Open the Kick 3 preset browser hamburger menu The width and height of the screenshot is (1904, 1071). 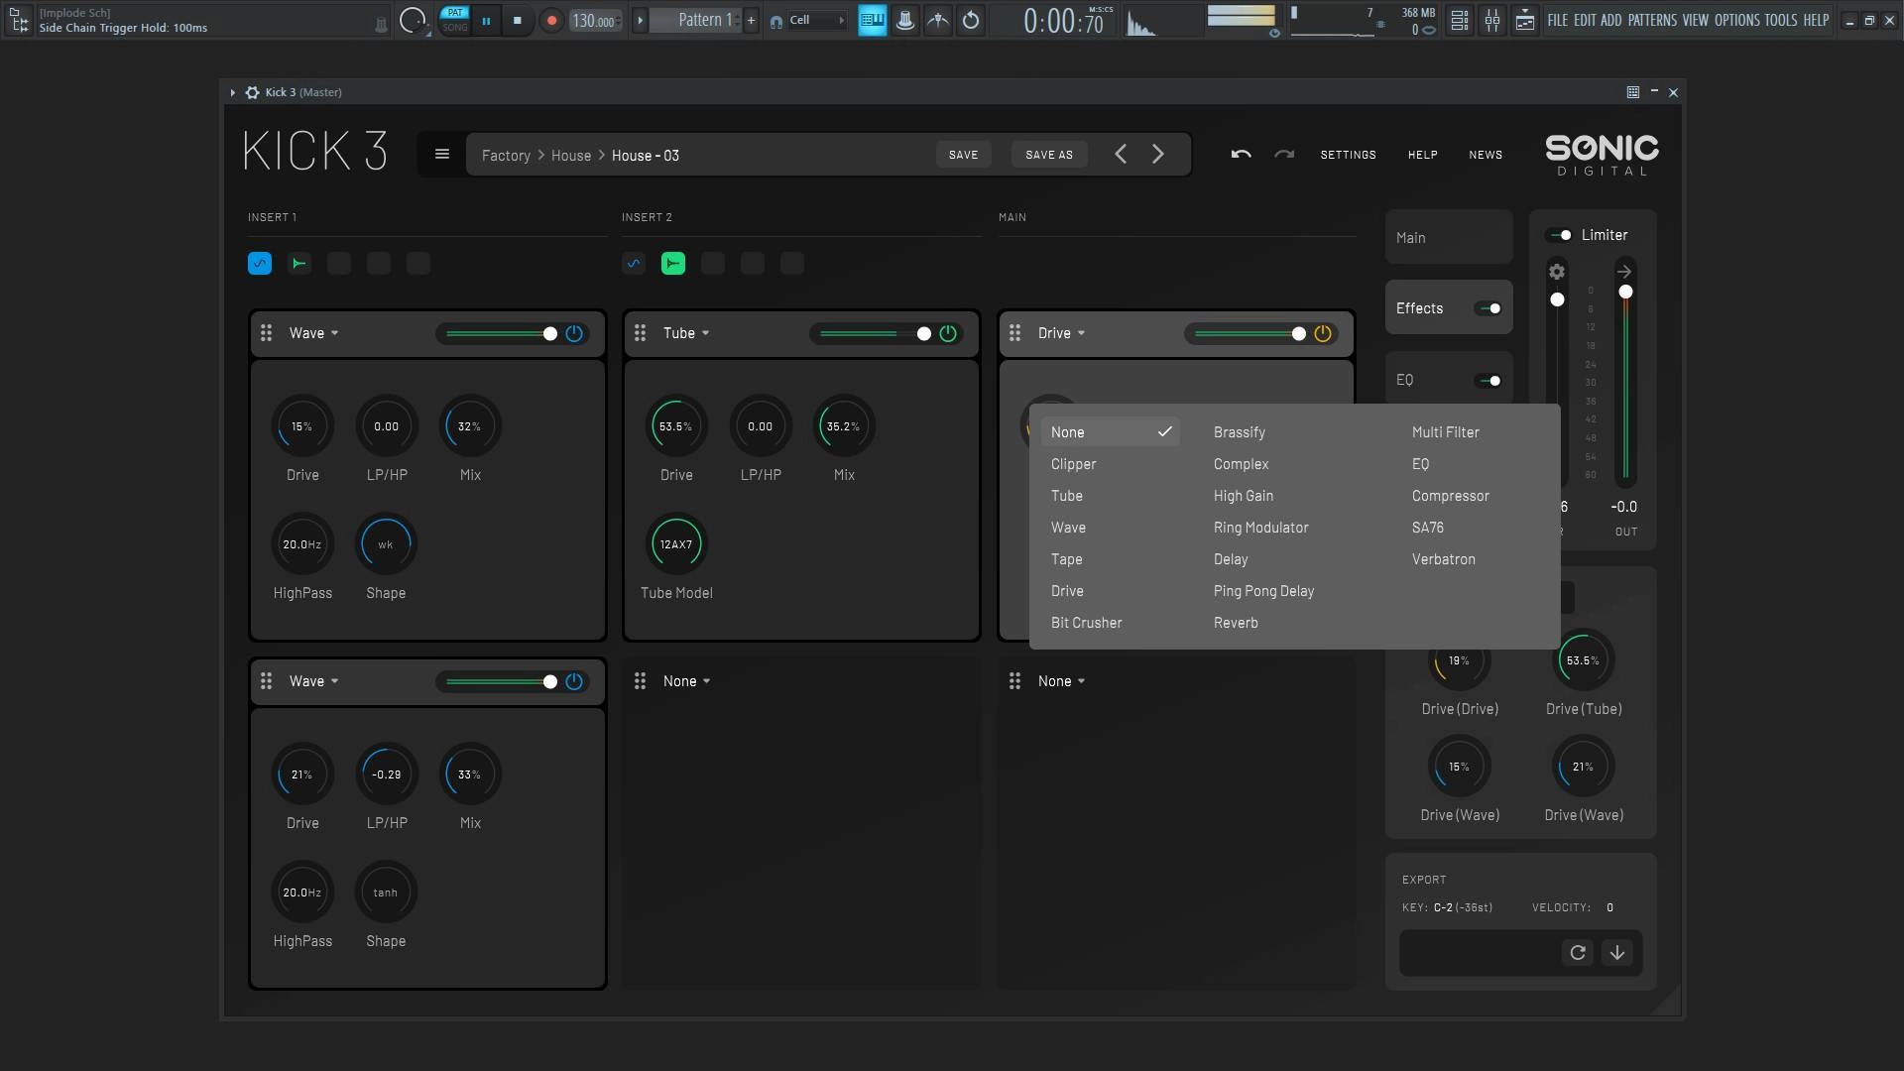442,155
